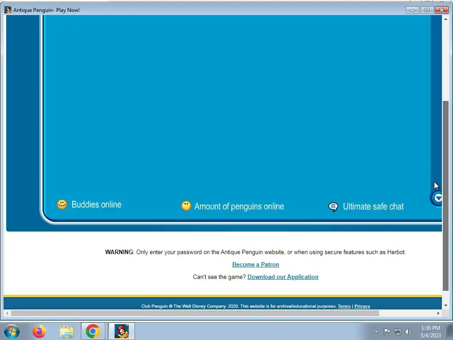Open the Privacy link in footer
453x340 pixels.
(x=362, y=306)
